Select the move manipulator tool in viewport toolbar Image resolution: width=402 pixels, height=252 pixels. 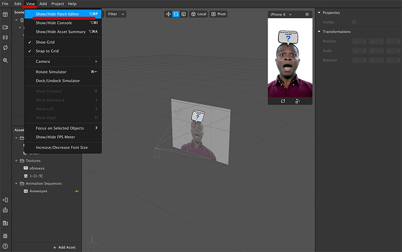click(169, 14)
